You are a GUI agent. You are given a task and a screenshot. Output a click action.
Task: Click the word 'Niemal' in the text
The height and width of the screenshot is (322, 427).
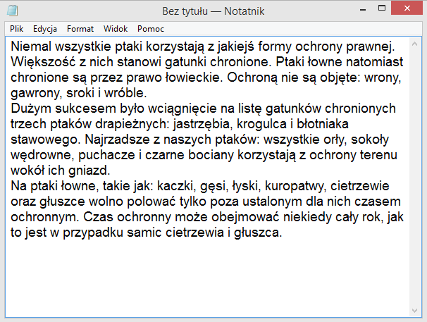click(31, 47)
